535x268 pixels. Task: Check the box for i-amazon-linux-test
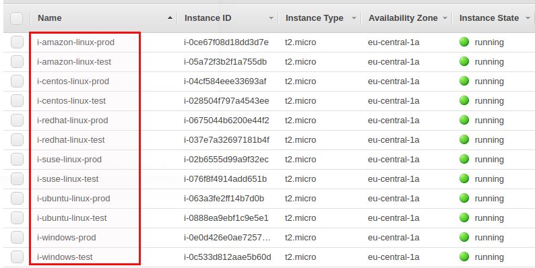17,62
